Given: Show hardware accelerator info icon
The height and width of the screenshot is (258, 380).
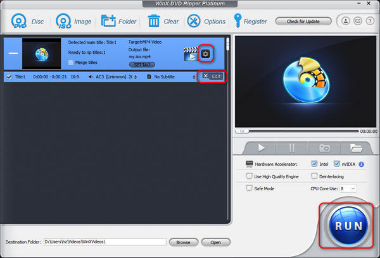Looking at the screenshot, I should pyautogui.click(x=362, y=164).
